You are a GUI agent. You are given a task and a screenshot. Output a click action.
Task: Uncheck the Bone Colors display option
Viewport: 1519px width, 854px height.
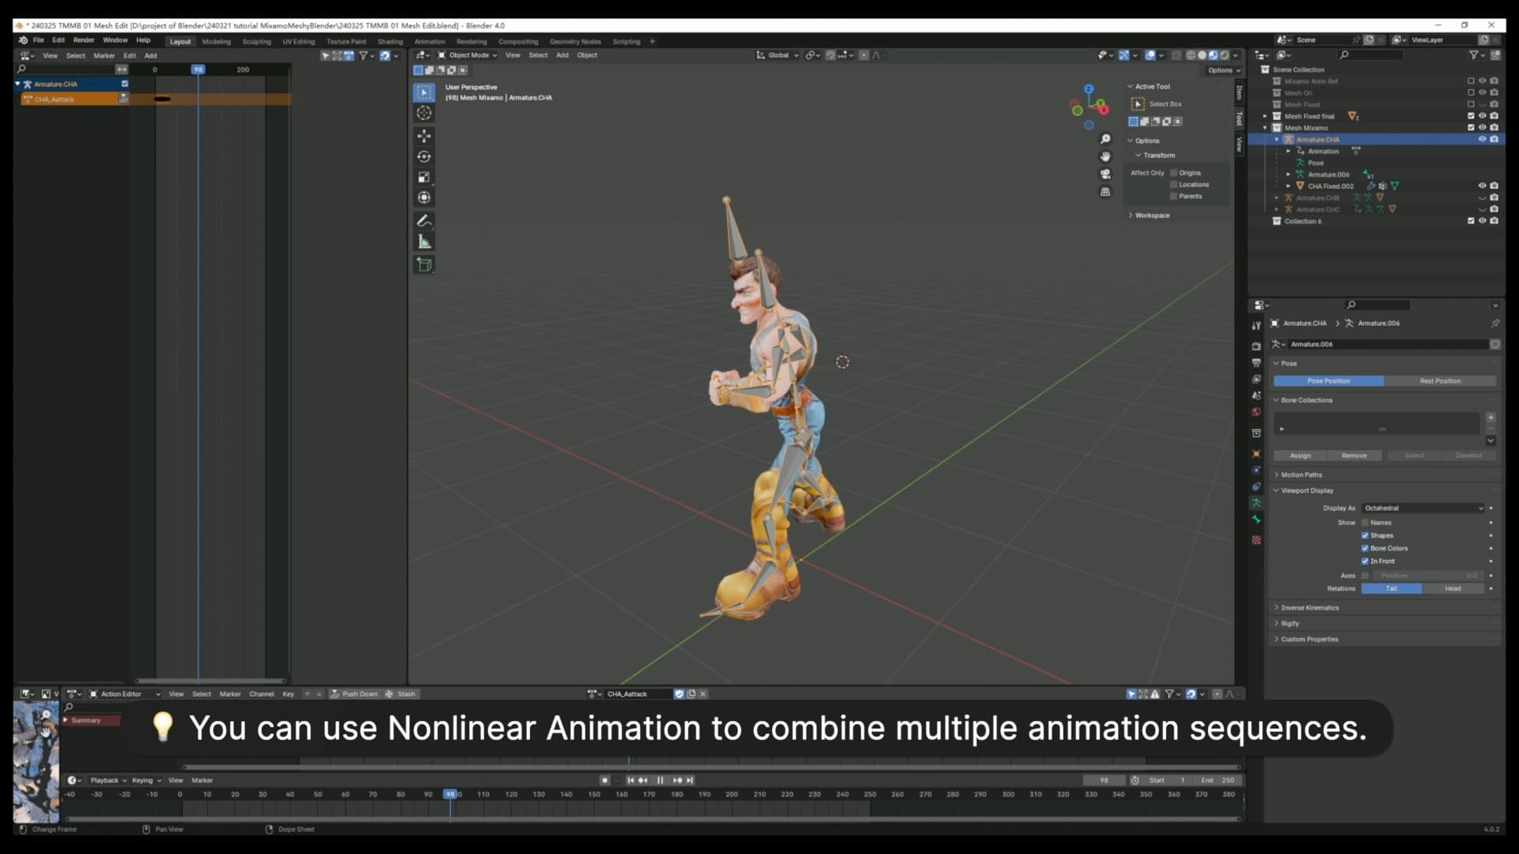click(1366, 548)
